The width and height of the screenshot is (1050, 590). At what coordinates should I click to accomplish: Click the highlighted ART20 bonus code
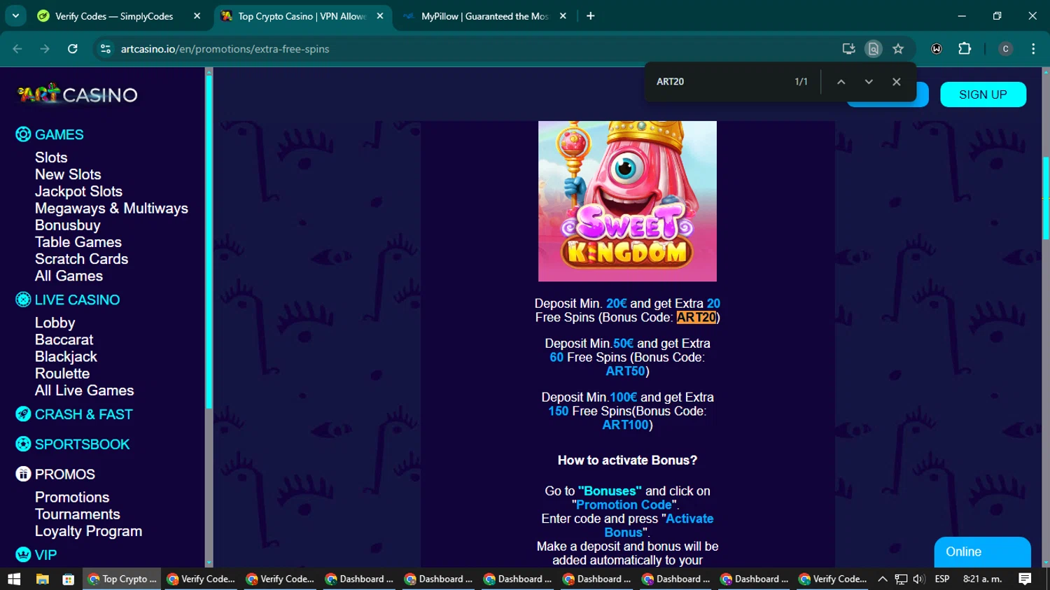click(696, 317)
